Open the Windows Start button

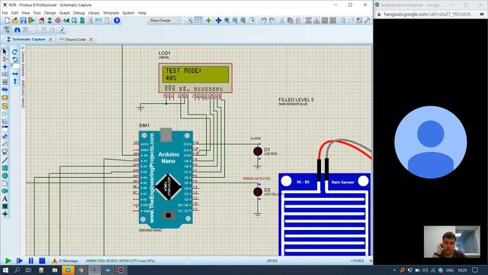click(5, 270)
